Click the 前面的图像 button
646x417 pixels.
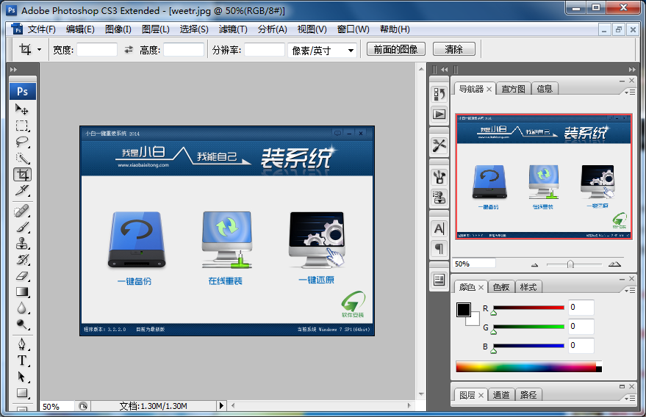[395, 49]
